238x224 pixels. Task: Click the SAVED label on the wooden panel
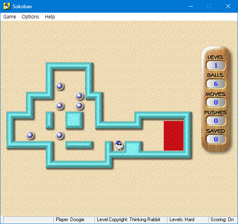click(x=215, y=131)
